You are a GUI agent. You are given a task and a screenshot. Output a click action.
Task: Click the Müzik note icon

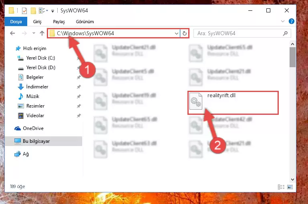click(x=20, y=96)
